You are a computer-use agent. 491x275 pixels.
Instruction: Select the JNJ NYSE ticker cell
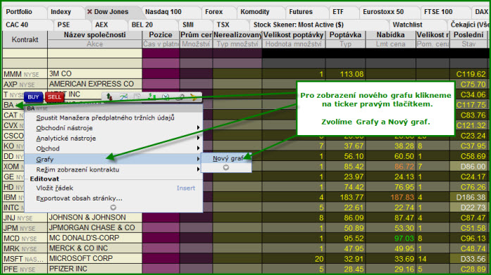point(25,218)
